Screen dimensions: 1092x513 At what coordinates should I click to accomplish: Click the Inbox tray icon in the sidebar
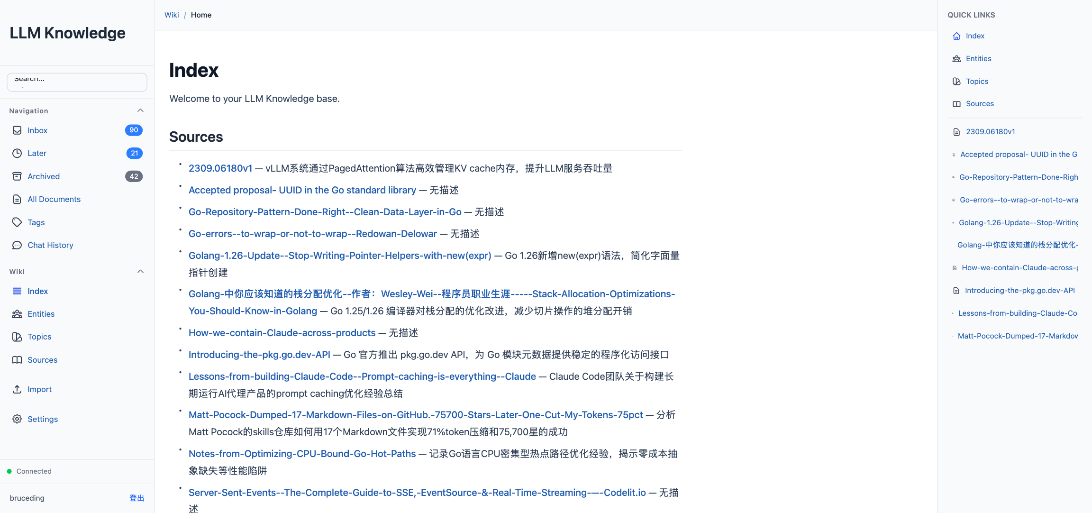pyautogui.click(x=17, y=130)
